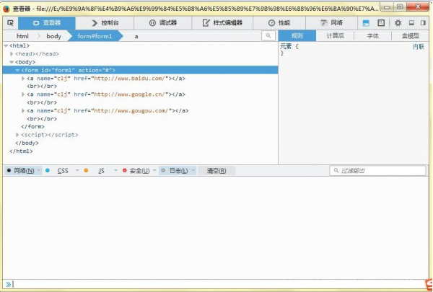Viewport: 433px width, 292px height.
Task: Toggle the CSS log filter
Action: click(x=62, y=171)
